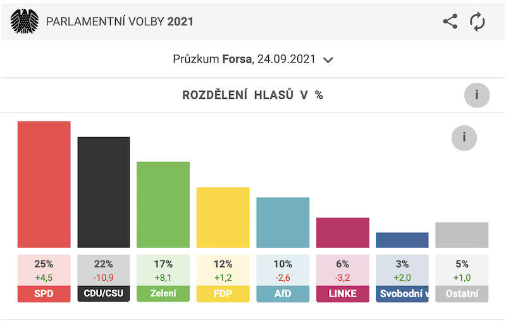Click the red SPD bar
The image size is (506, 322).
(44, 184)
